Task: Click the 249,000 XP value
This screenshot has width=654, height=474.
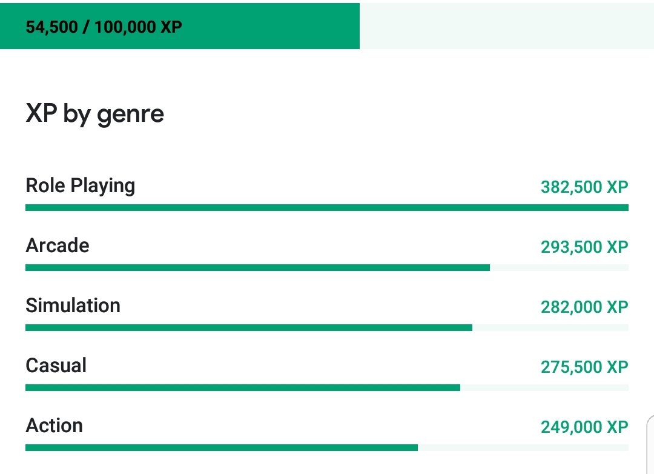Action: 584,427
